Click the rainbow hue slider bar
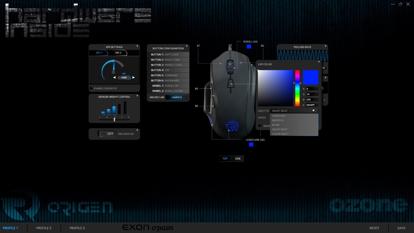Screen dimensions: 414x233 click(297, 88)
